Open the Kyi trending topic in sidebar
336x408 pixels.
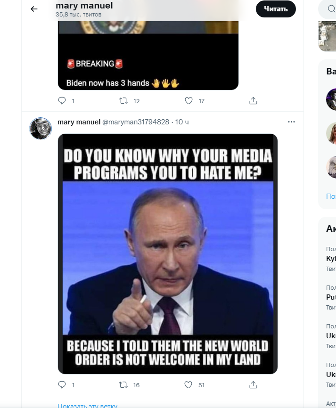(331, 259)
